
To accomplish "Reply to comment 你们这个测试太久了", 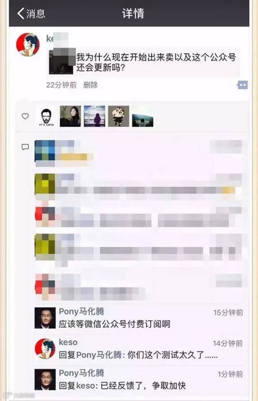I will (138, 355).
